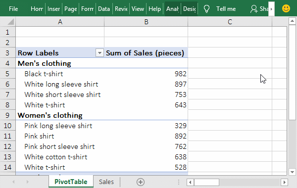The image size is (297, 188).
Task: Click the value 892
Action: [181, 136]
